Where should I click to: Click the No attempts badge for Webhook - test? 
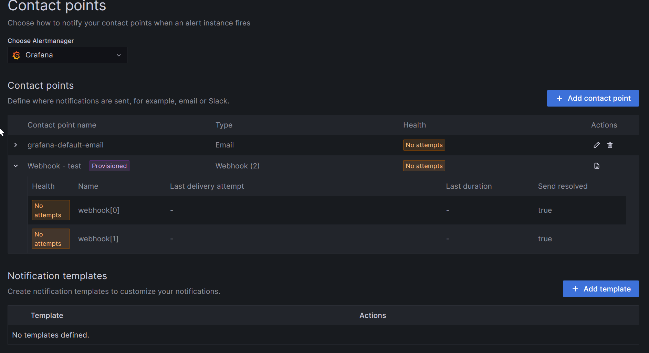click(424, 166)
